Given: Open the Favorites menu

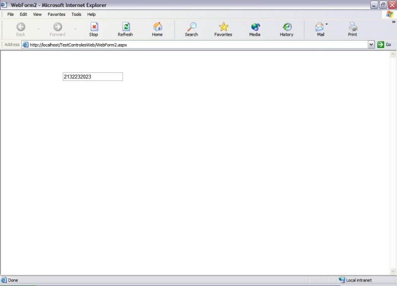Looking at the screenshot, I should 57,14.
